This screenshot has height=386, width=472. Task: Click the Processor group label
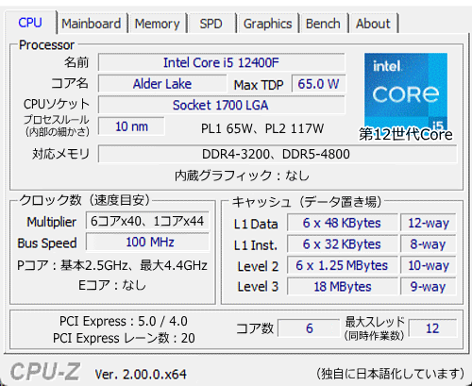tap(46, 45)
